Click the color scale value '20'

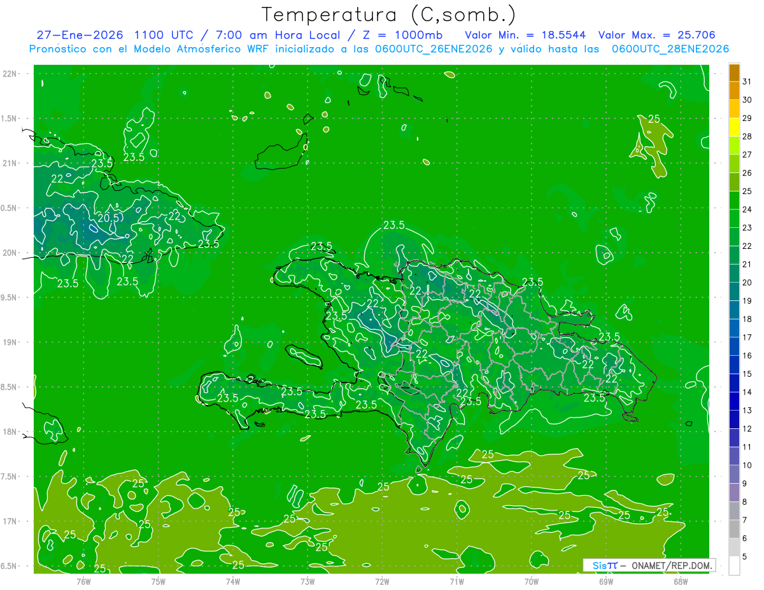pos(747,283)
